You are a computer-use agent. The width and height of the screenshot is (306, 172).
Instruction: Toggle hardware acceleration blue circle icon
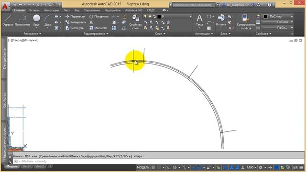pyautogui.click(x=276, y=167)
